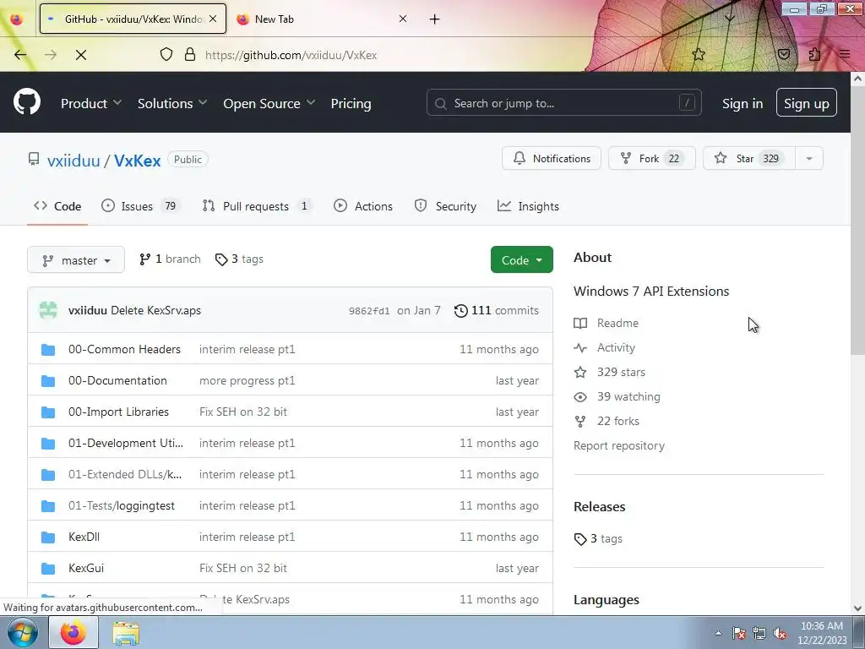Open Firefox from the taskbar
Screen dimensions: 865x649
pos(73,632)
